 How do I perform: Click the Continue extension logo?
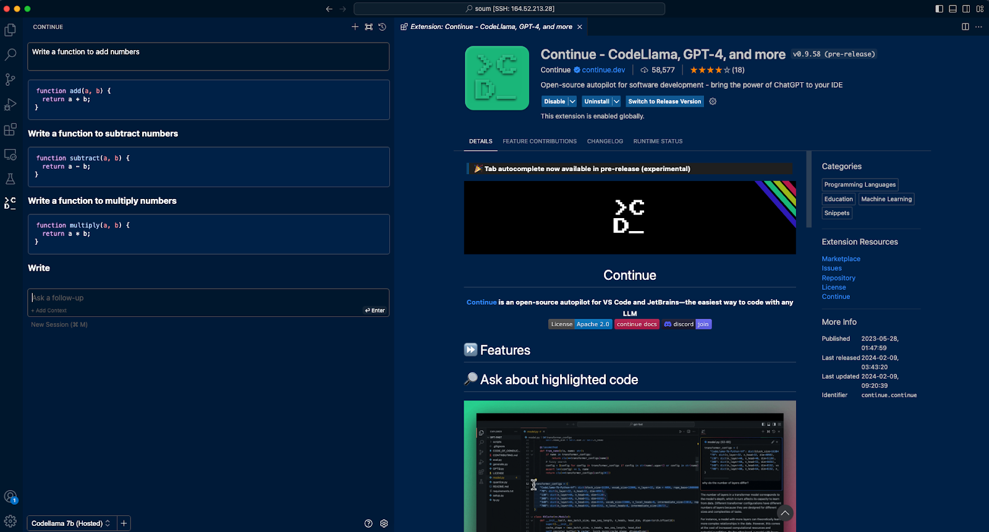[x=497, y=78]
